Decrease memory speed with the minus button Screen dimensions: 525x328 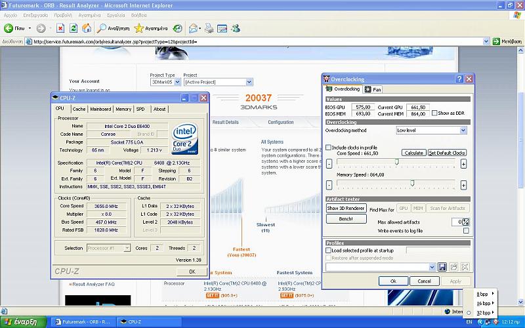tap(329, 185)
